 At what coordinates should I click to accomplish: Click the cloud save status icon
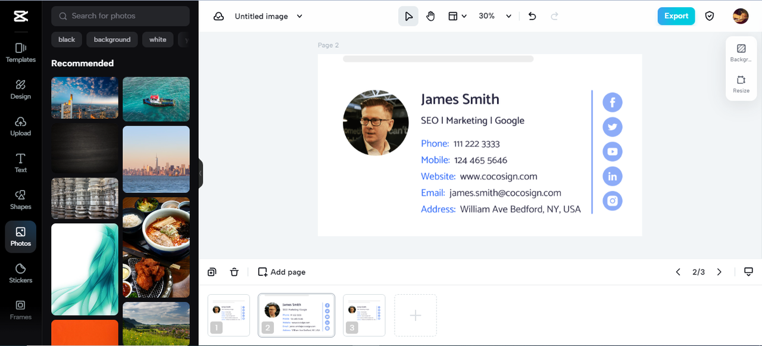[218, 16]
